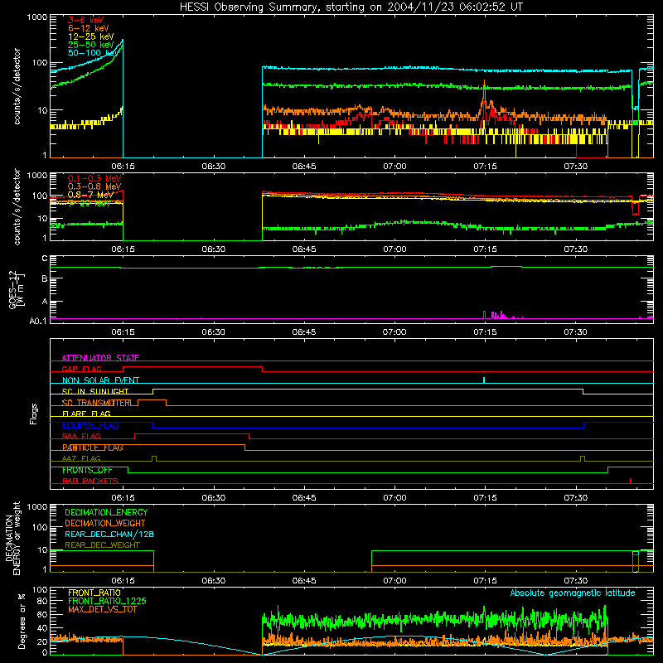This screenshot has width=663, height=663.
Task: Click the HESSI Observing Summary plot title
Action: (351, 7)
